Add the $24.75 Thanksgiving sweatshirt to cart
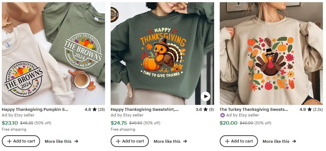The width and height of the screenshot is (326, 151). (130, 141)
